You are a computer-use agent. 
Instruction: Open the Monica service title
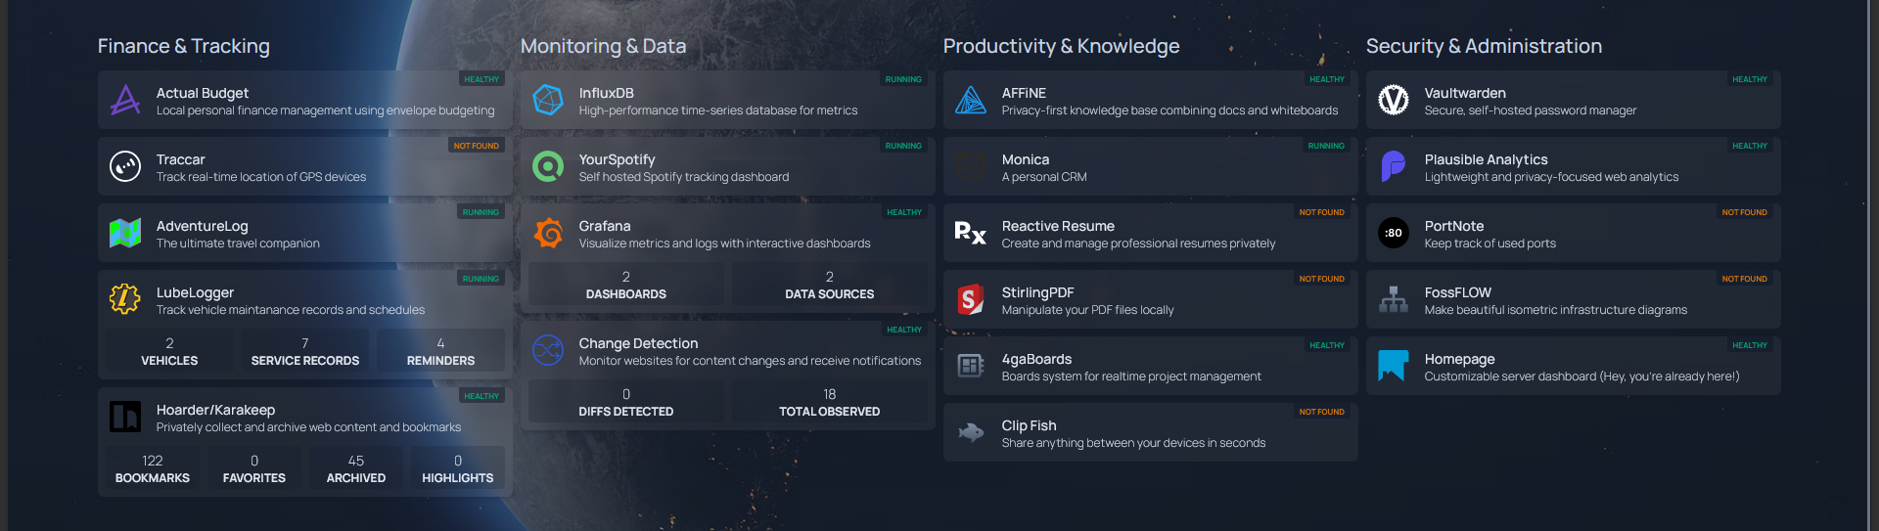[x=1026, y=159]
